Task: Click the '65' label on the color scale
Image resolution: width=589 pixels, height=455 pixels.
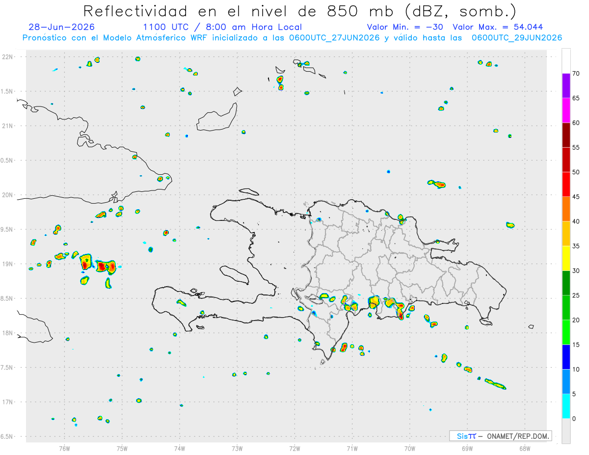Action: coord(576,98)
